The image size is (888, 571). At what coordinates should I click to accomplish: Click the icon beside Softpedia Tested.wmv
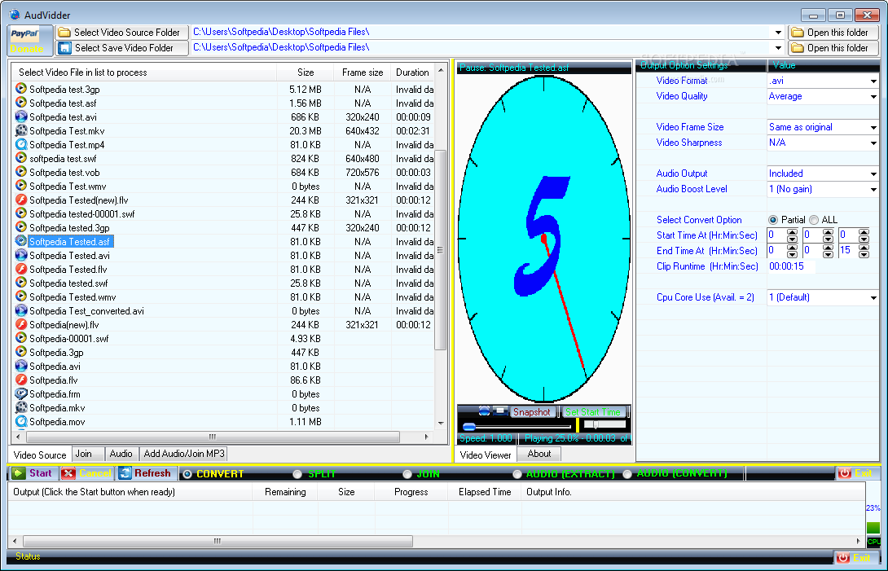[21, 296]
